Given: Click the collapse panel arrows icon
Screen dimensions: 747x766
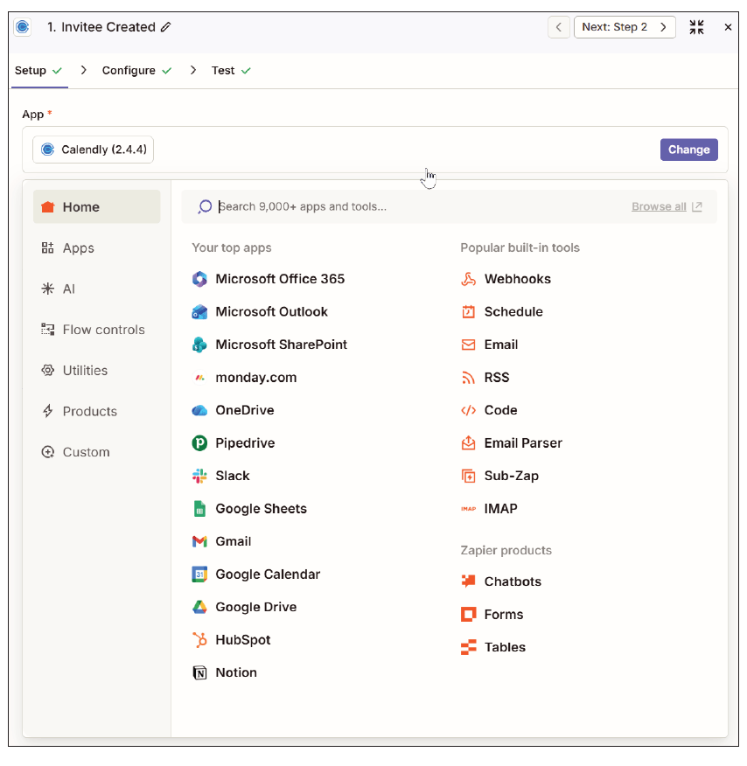Looking at the screenshot, I should (696, 27).
